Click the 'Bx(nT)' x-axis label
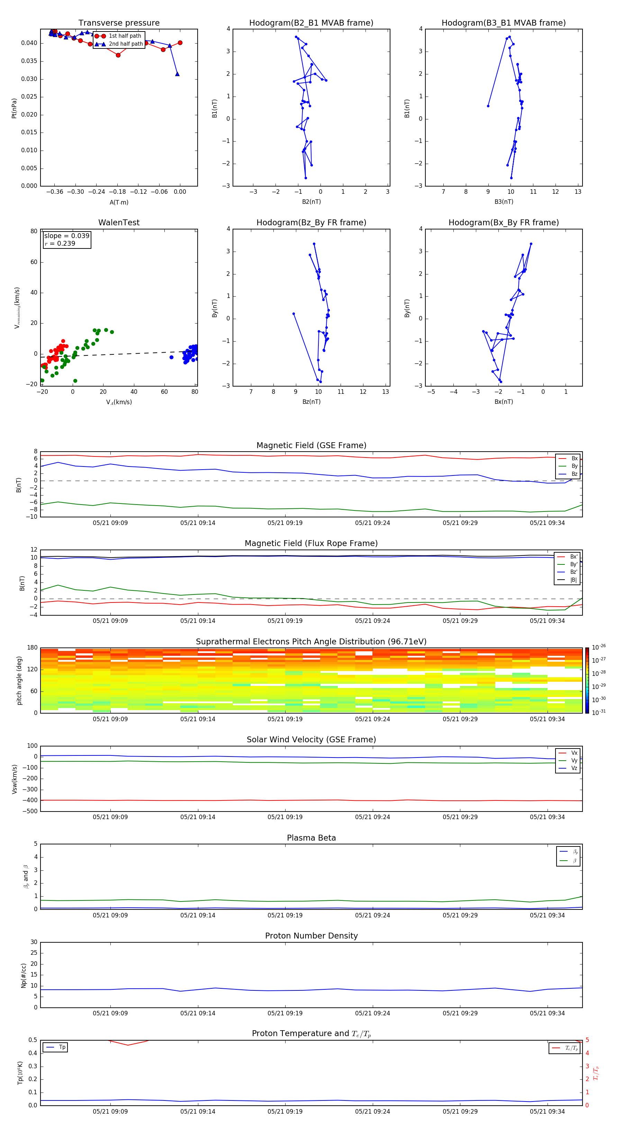This screenshot has height=1142, width=623. pyautogui.click(x=504, y=402)
